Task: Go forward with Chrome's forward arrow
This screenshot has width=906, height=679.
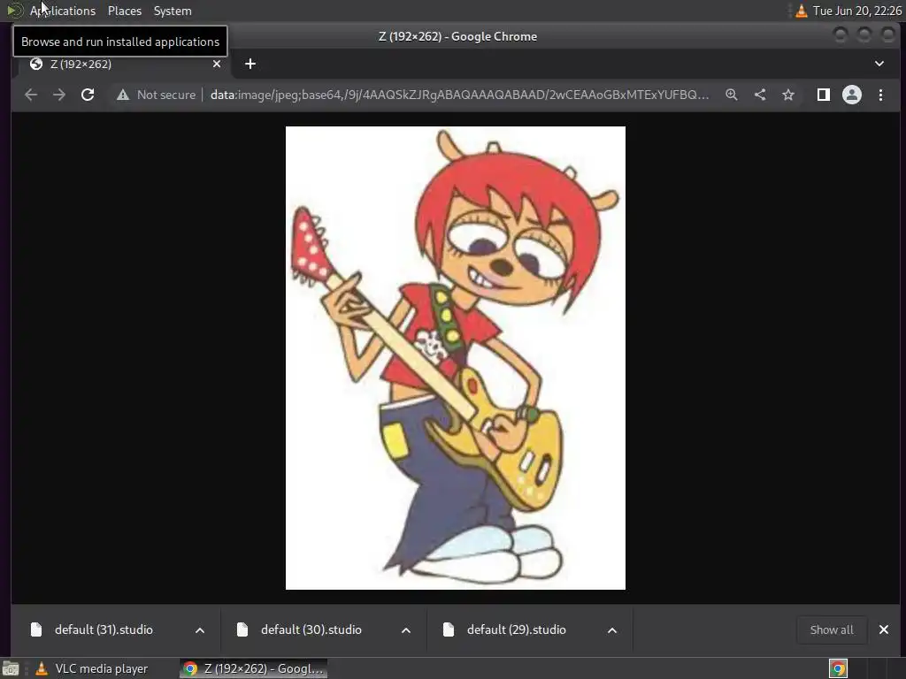Action: pyautogui.click(x=59, y=95)
